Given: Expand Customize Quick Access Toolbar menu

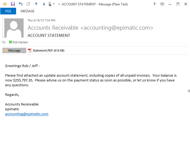Looking at the screenshot, I should pyautogui.click(x=59, y=4).
